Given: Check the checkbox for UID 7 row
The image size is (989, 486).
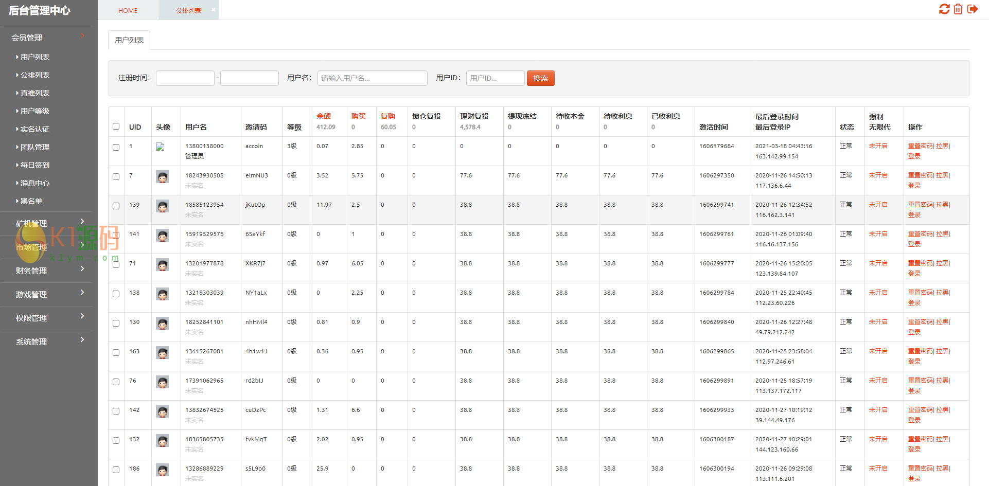Looking at the screenshot, I should coord(116,176).
